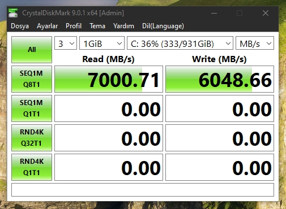Click the RND4K Q1T1 read value 0.00

click(x=109, y=167)
